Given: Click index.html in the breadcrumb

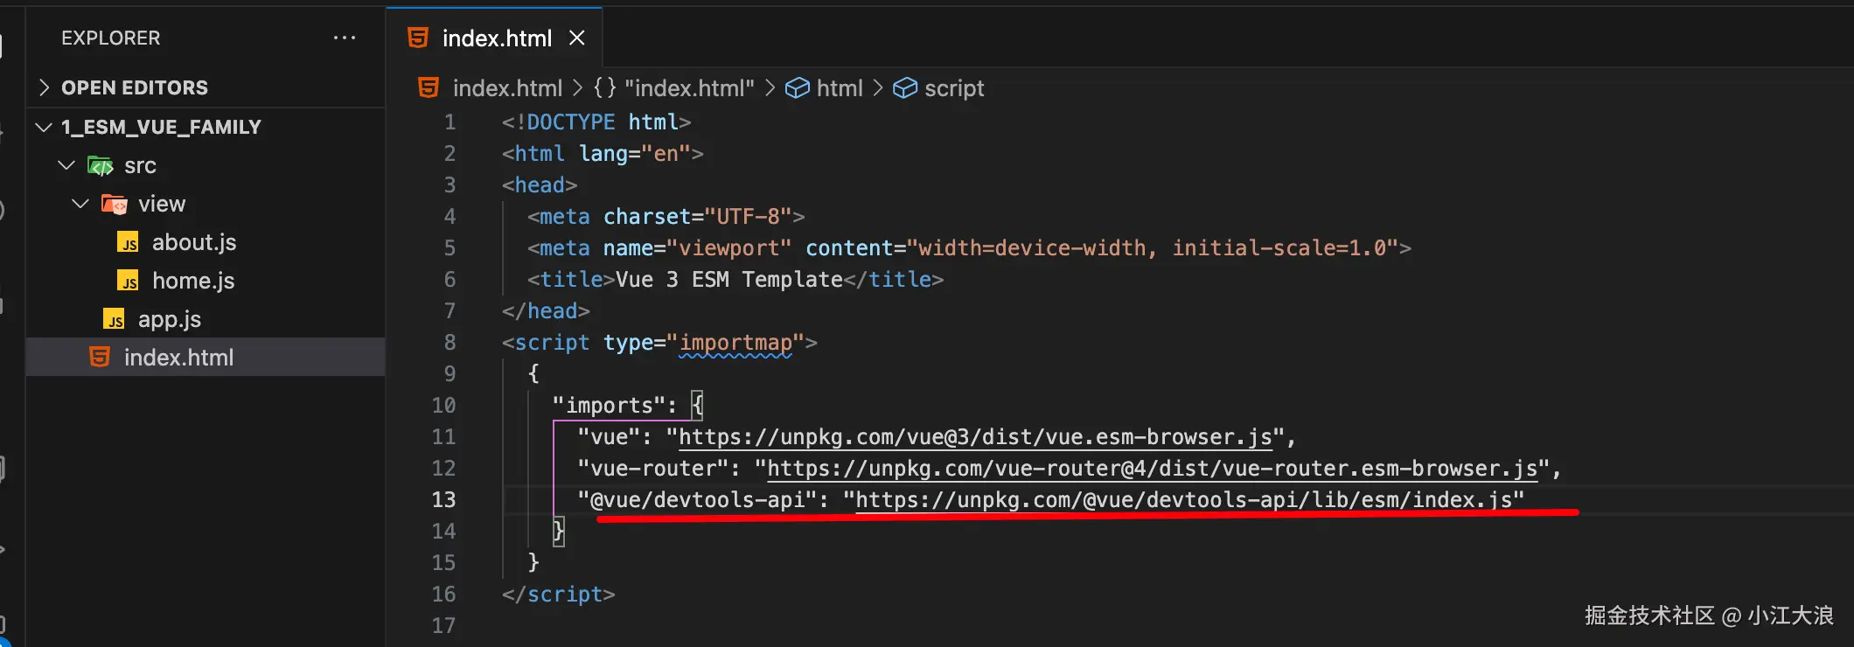Looking at the screenshot, I should pyautogui.click(x=507, y=88).
